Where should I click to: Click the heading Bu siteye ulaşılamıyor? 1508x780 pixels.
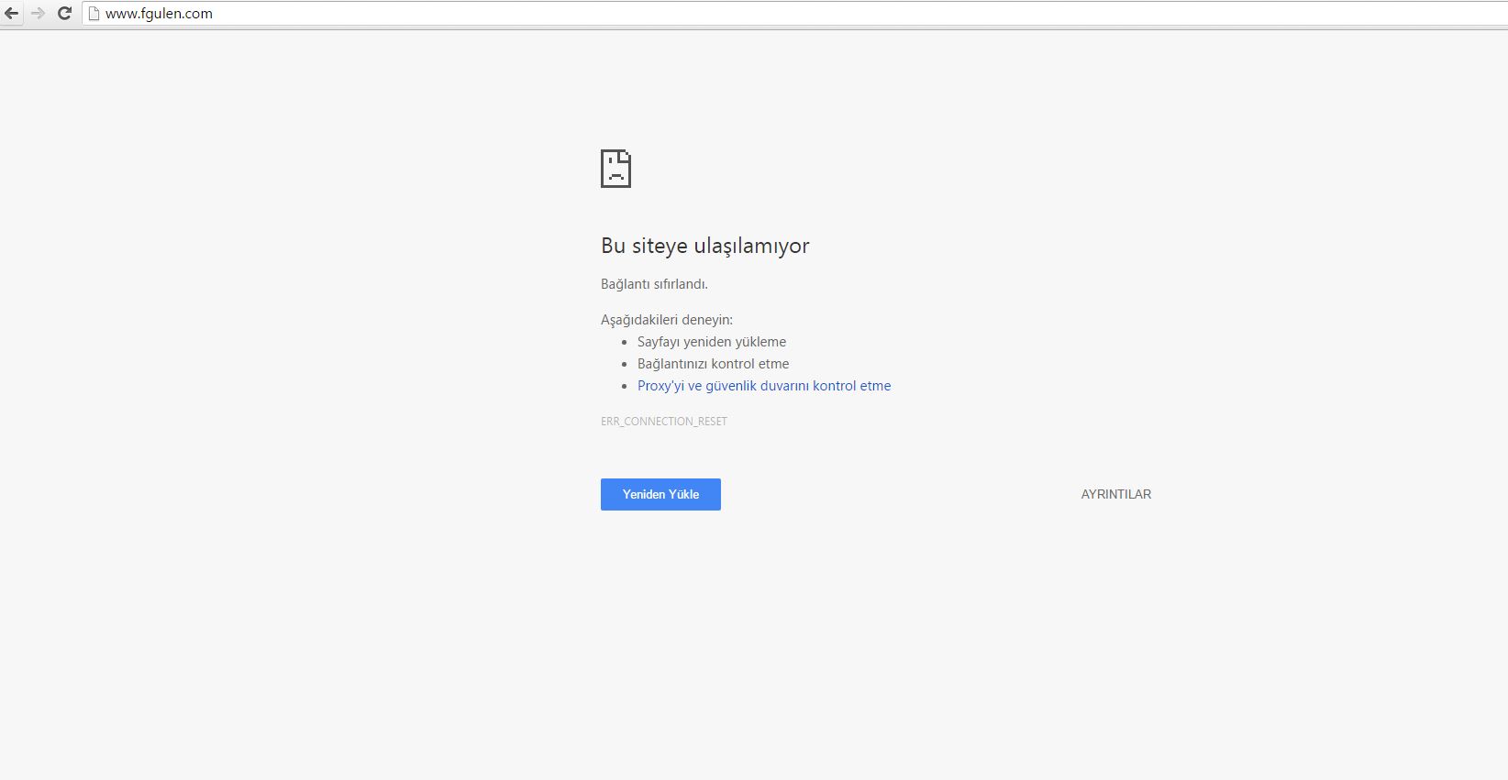(705, 246)
